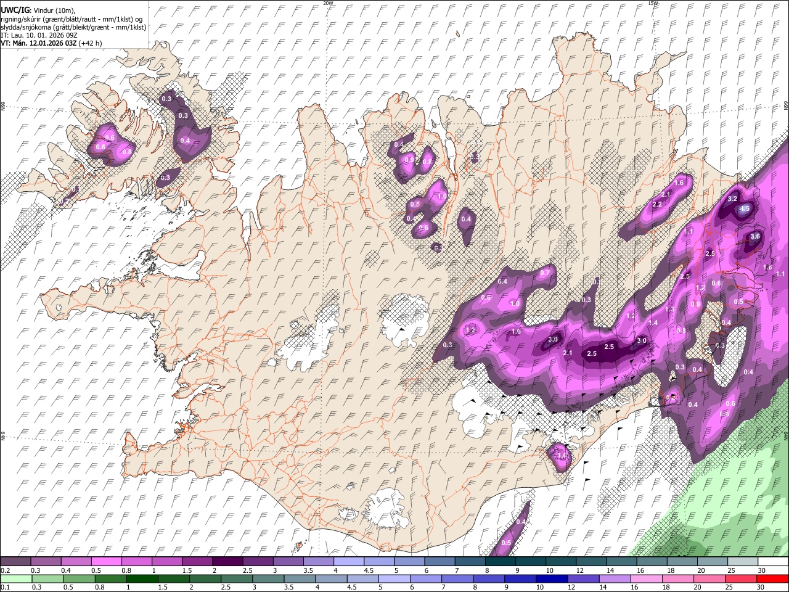Click the 'UWC/IG: Vindur (10m)' title line
The width and height of the screenshot is (789, 592).
tap(38, 10)
